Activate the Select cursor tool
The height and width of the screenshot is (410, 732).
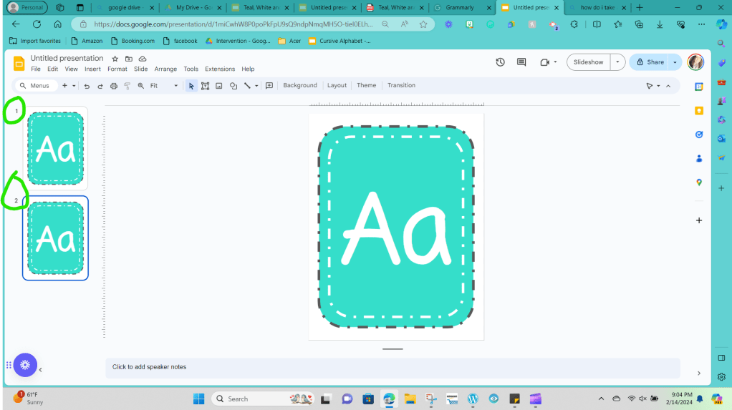coord(191,86)
